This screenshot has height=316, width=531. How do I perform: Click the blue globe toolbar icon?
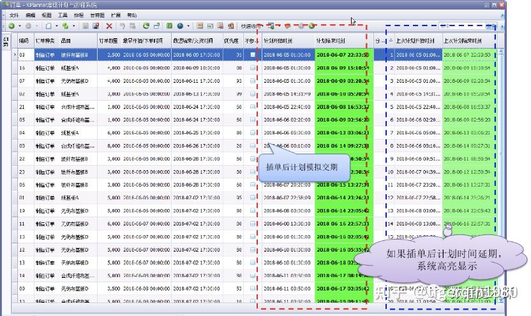click(x=180, y=26)
